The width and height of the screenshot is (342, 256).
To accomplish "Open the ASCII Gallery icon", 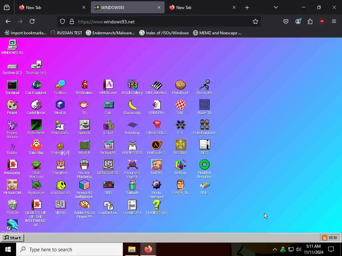I will (x=132, y=87).
